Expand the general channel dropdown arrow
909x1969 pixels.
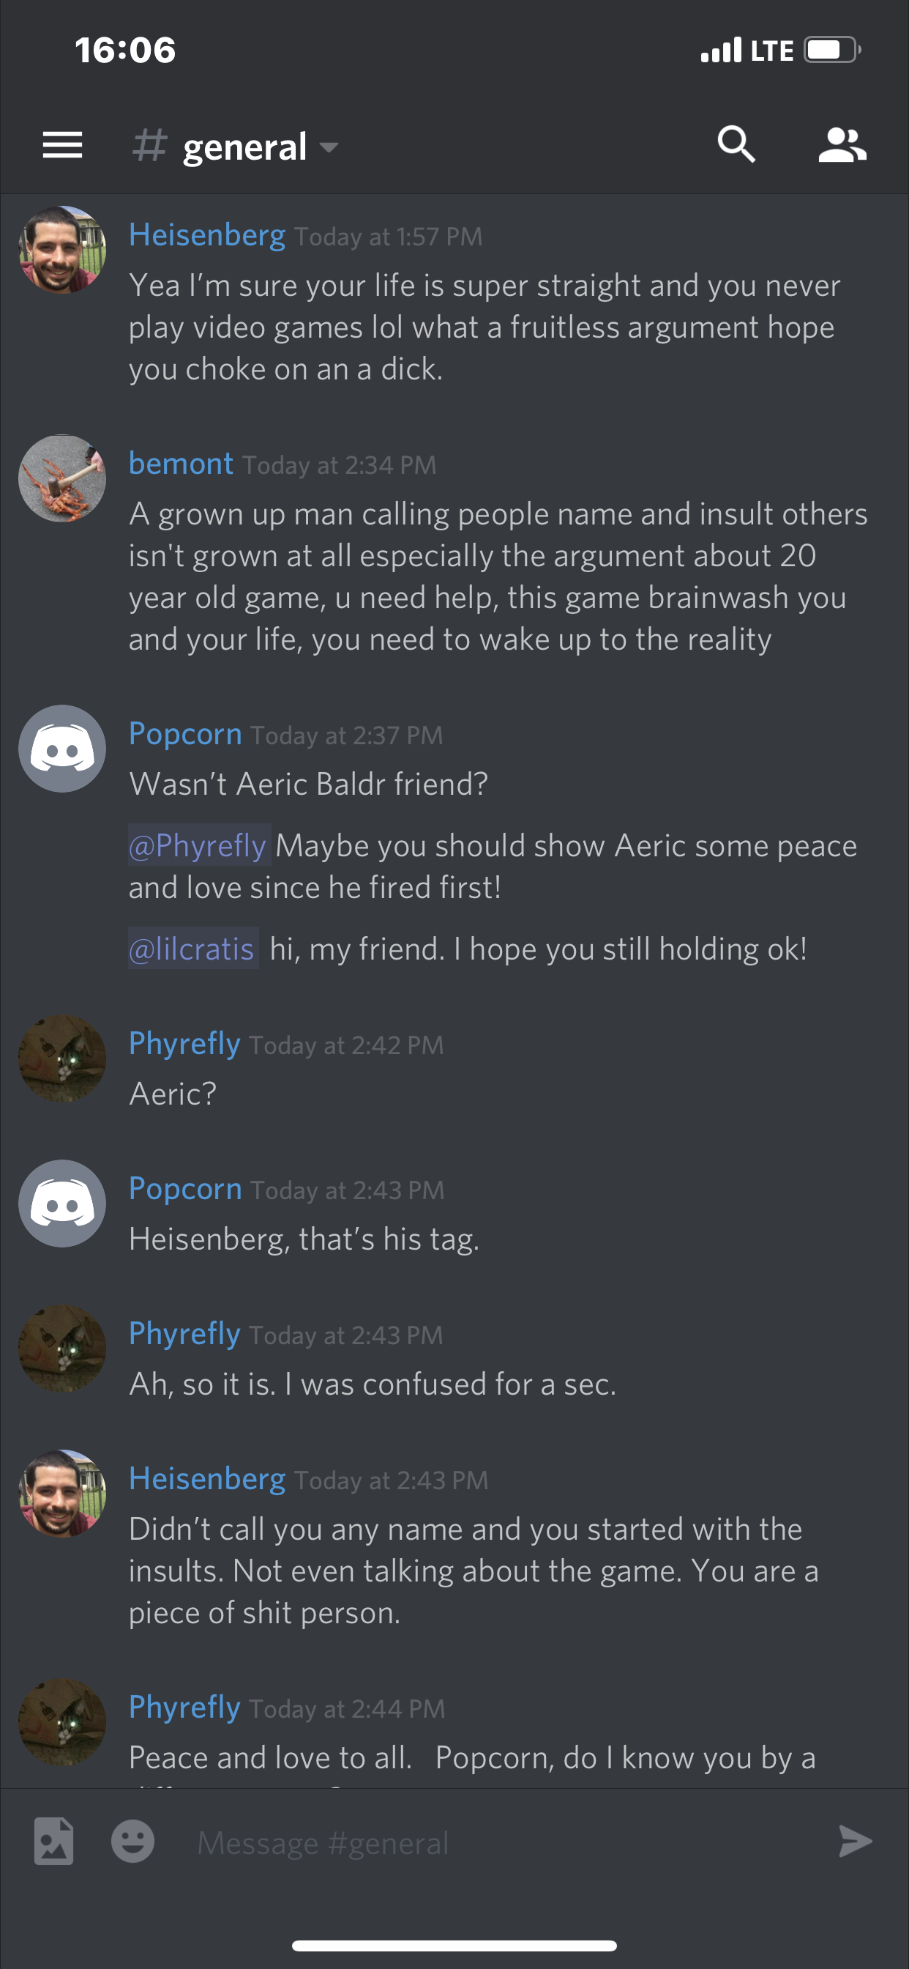pos(329,147)
